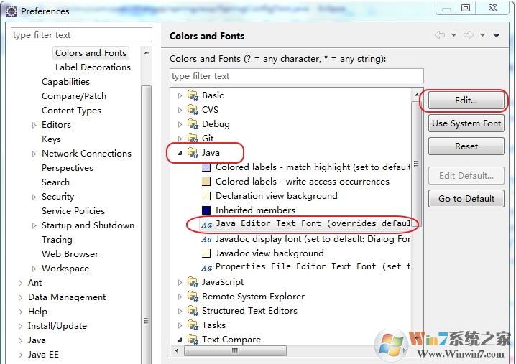Screen dimensions: 516x364
Task: Expand the Debug category
Action: [180, 124]
